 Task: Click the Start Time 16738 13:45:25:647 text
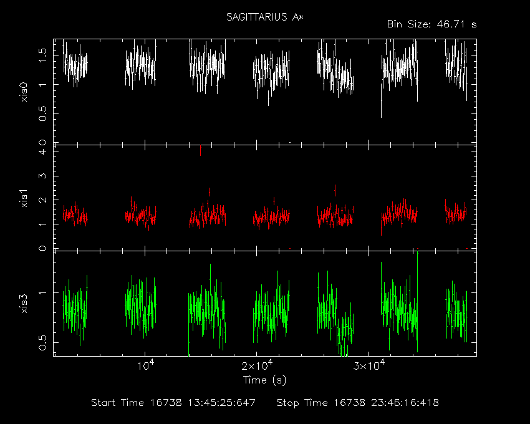tap(173, 403)
